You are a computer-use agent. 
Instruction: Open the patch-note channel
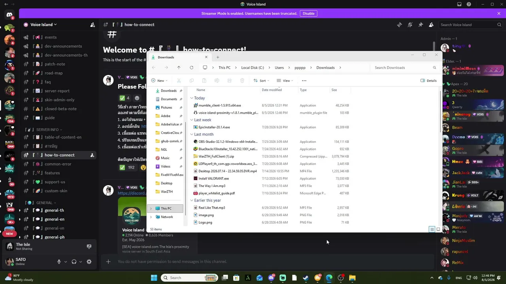coord(59,64)
